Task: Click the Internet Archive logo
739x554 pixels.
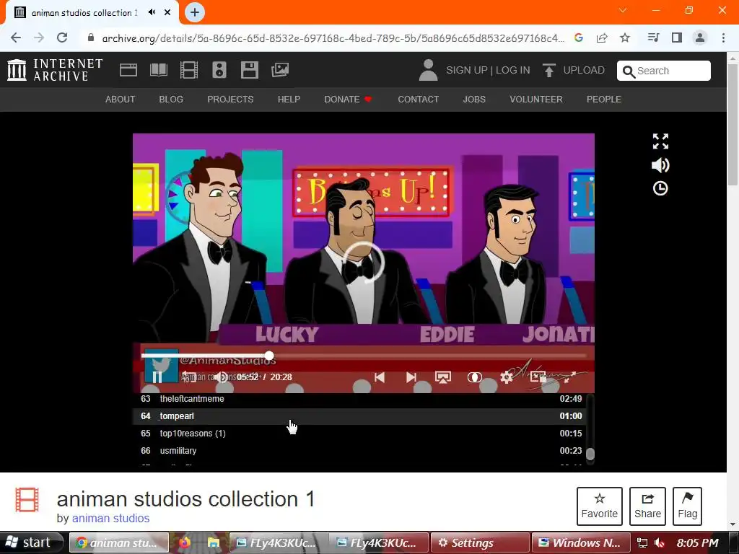Action: pyautogui.click(x=55, y=70)
